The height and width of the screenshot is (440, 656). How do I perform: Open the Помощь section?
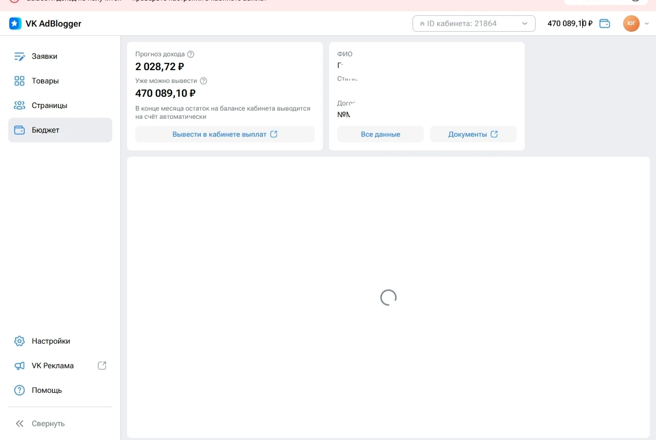[x=60, y=390]
